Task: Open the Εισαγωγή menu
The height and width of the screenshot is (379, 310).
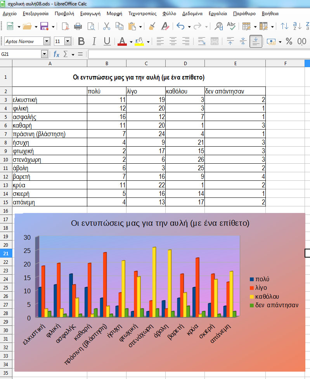Action: point(90,13)
